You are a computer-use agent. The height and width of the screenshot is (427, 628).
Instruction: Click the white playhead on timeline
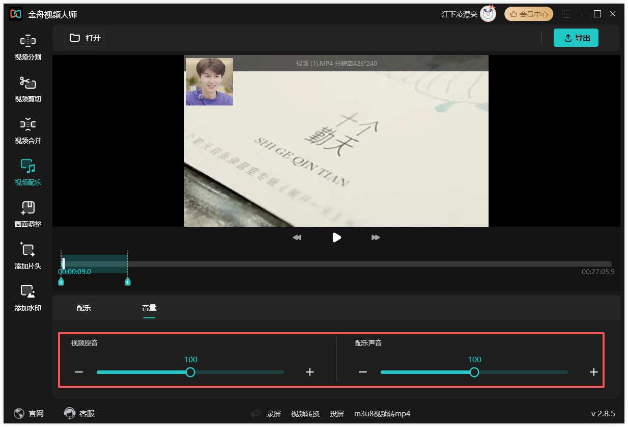tap(64, 263)
